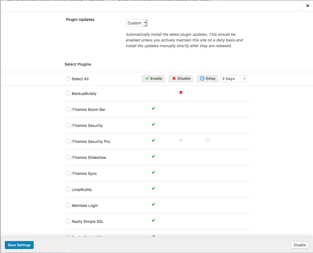313x253 pixels.
Task: Click the green check for iThemes Sync
Action: (153, 172)
